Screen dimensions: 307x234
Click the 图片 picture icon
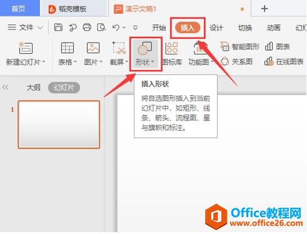pyautogui.click(x=93, y=48)
